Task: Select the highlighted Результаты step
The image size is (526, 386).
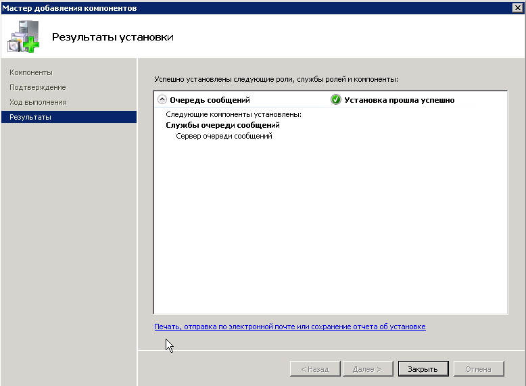Action: point(30,117)
